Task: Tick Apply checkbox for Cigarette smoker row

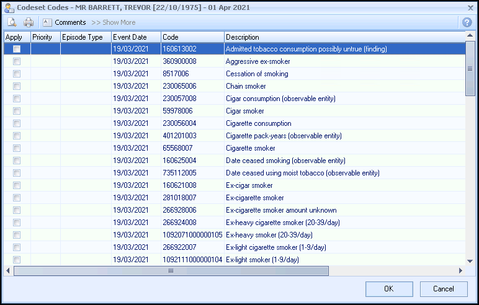Action: pos(17,148)
